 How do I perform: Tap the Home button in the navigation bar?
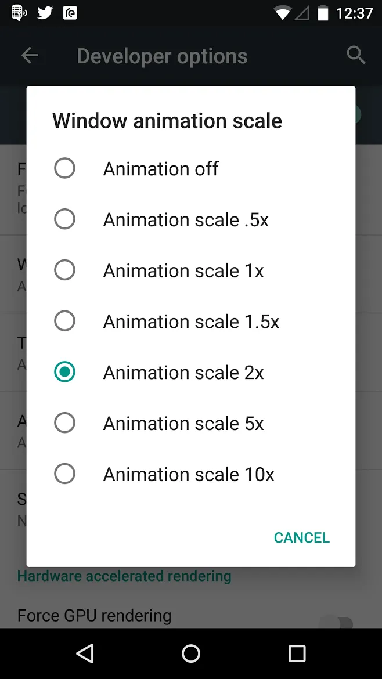[191, 653]
